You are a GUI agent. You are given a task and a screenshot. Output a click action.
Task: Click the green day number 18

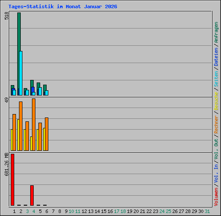[x=123, y=211]
